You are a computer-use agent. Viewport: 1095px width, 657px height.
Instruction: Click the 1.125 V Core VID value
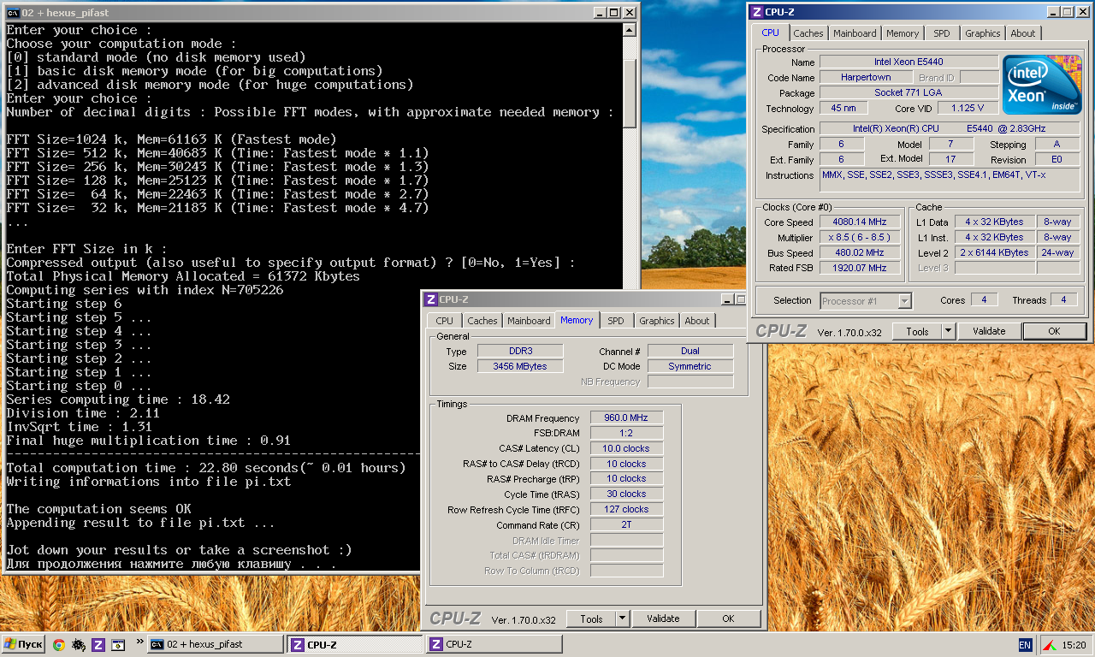point(968,108)
